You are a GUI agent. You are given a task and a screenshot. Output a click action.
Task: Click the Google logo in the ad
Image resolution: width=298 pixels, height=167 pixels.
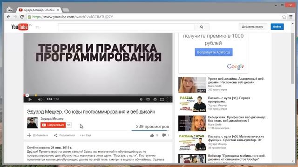pyautogui.click(x=236, y=67)
